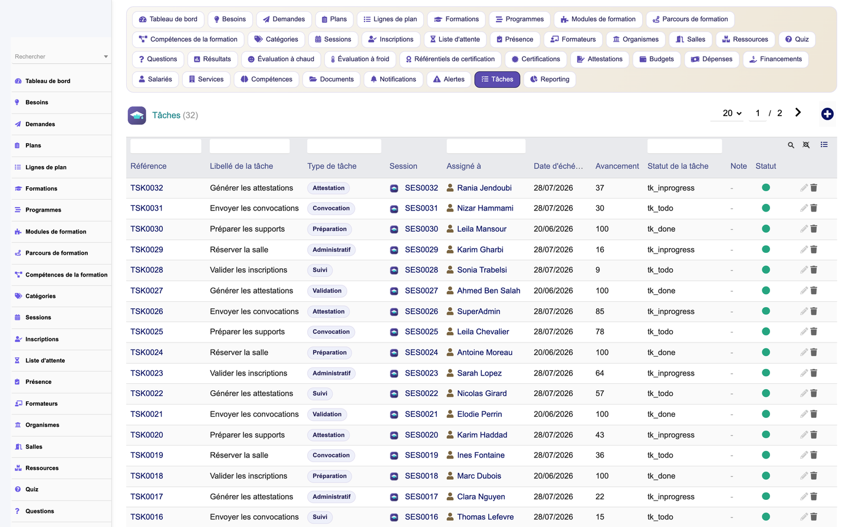Click session icon beside SES0027
The height and width of the screenshot is (527, 852).
point(394,291)
